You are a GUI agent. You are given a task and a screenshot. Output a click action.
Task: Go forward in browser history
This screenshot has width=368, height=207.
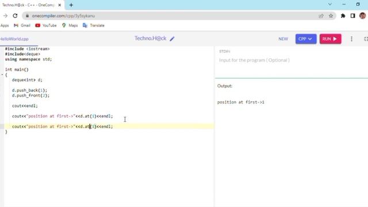click(5, 16)
